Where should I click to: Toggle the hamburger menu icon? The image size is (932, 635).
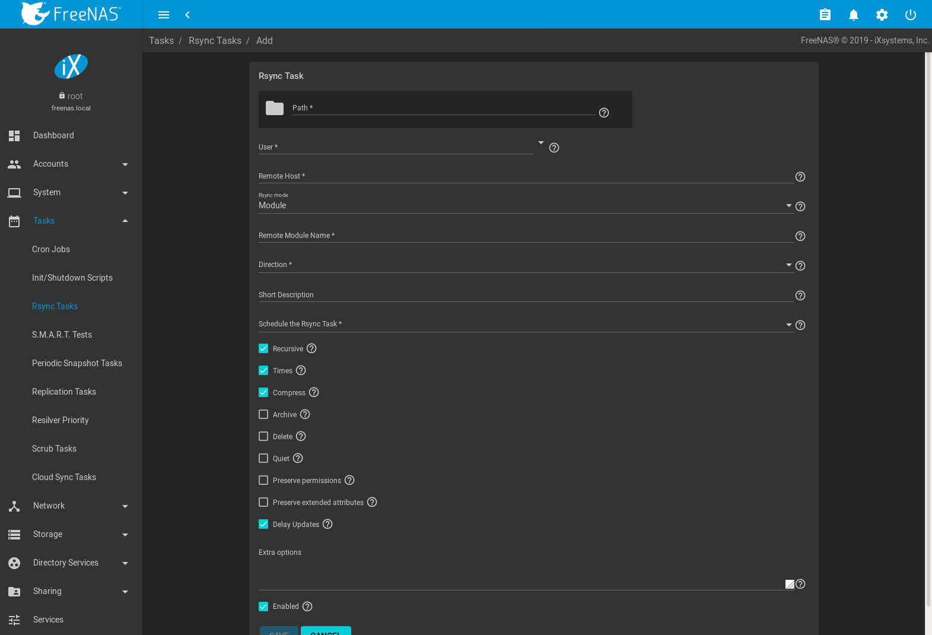pyautogui.click(x=164, y=15)
